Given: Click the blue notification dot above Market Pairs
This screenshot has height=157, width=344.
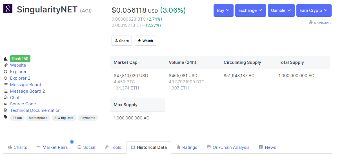Looking at the screenshot, I should (72, 141).
